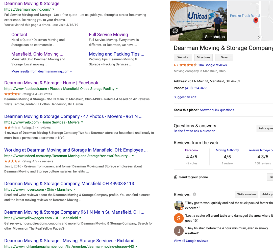Open the Dearman Facebook Home result

tap(51, 83)
